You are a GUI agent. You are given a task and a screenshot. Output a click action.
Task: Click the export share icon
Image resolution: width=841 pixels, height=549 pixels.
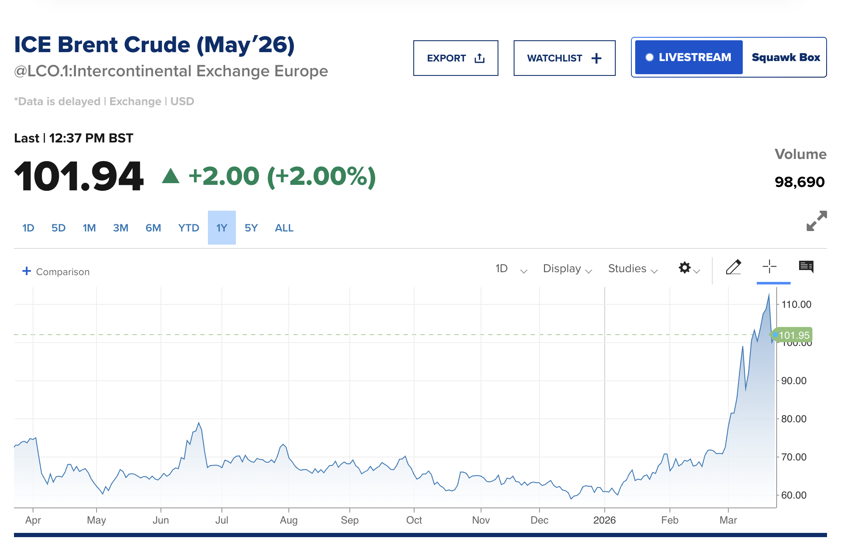[x=479, y=58]
